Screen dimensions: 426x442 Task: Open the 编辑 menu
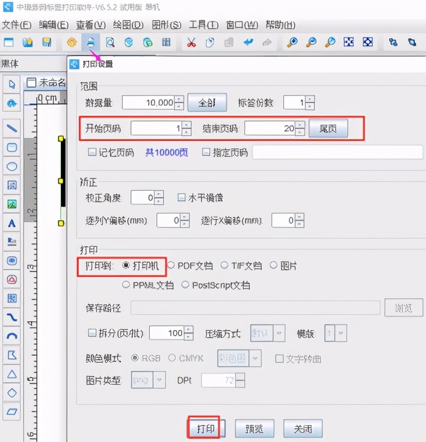tap(54, 25)
